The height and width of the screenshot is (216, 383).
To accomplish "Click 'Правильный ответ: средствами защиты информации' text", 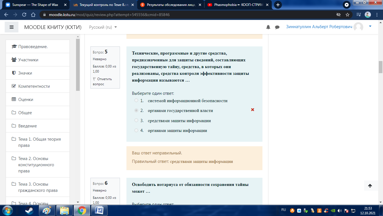I will 182,161.
